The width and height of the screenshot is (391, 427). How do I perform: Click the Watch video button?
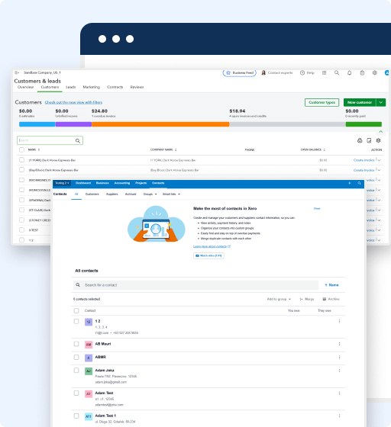point(208,255)
